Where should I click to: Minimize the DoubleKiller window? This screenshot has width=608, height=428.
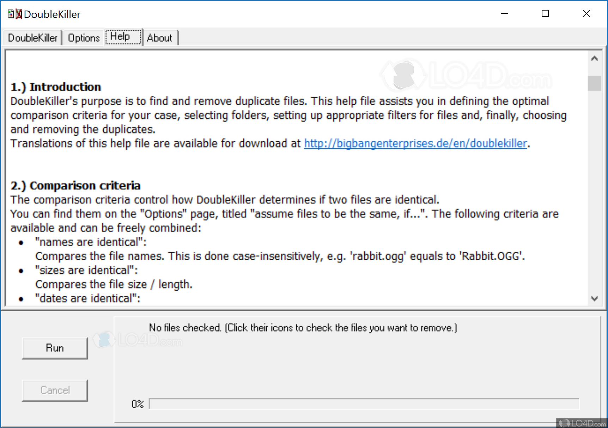click(505, 14)
